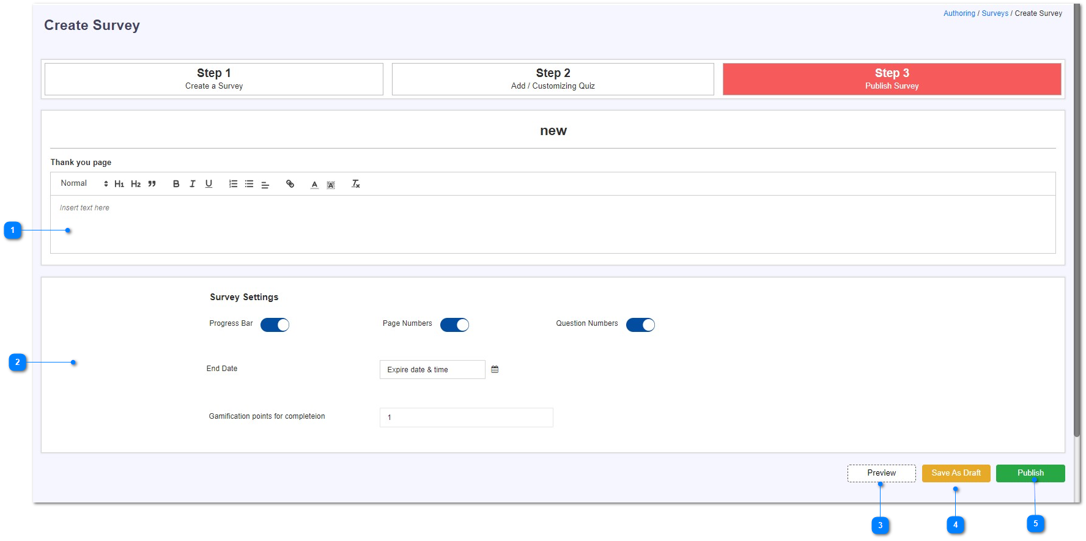Insert a blockquote
This screenshot has width=1086, height=541.
coord(152,184)
